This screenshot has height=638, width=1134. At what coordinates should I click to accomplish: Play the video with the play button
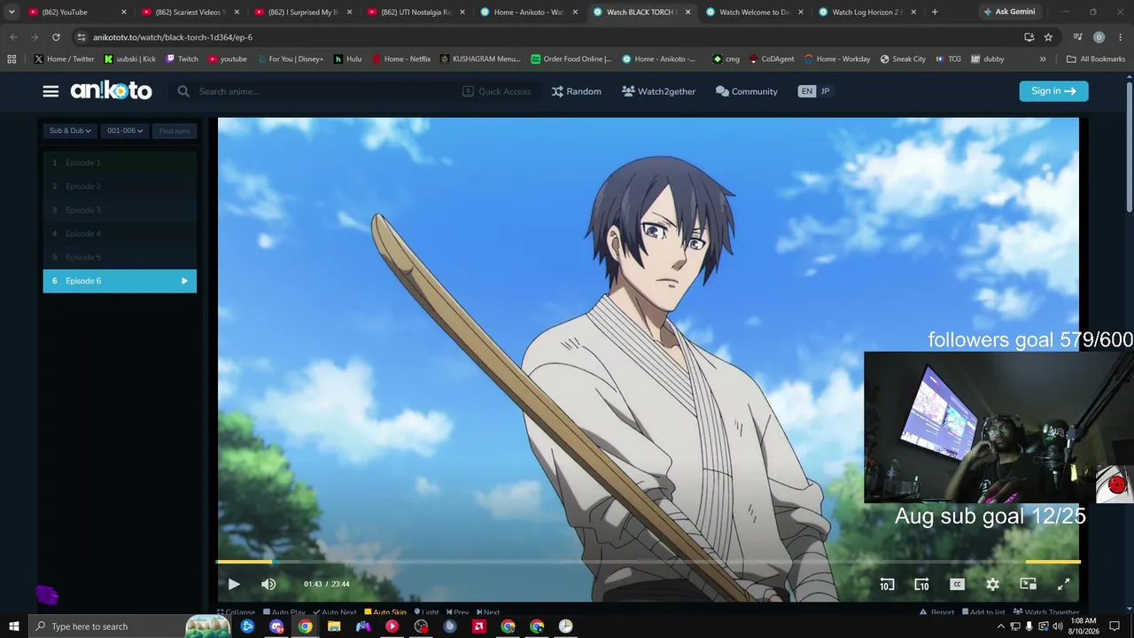pyautogui.click(x=234, y=584)
